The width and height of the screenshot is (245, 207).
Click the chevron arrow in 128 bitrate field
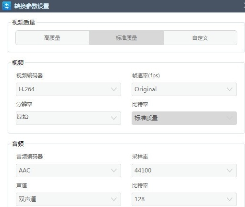(230, 199)
